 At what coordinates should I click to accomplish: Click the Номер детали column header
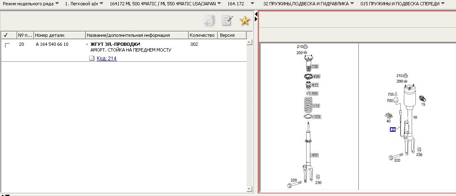point(59,35)
